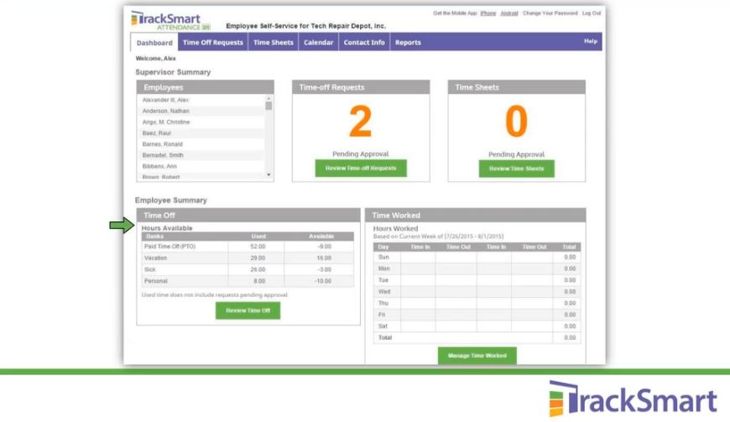This screenshot has width=730, height=422.
Task: Click the iPhone mobile app link
Action: (x=488, y=13)
